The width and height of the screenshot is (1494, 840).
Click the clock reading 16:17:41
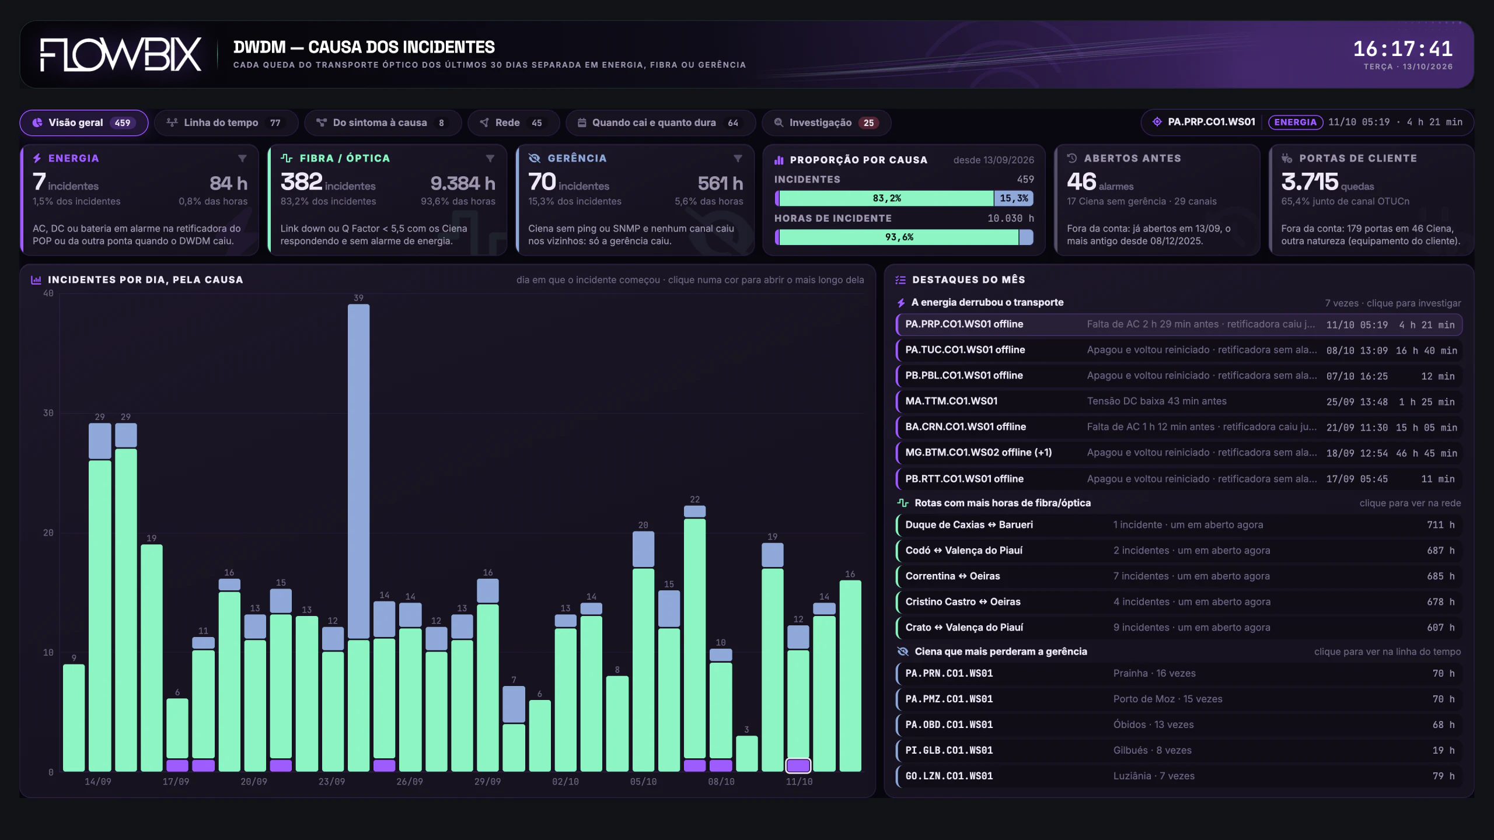(x=1403, y=48)
